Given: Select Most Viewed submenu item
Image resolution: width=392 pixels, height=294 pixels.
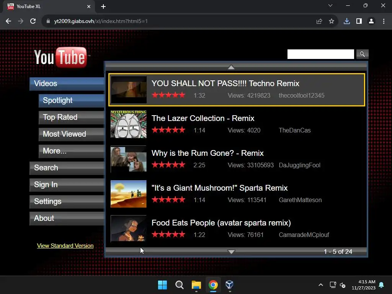Looking at the screenshot, I should [x=72, y=134].
